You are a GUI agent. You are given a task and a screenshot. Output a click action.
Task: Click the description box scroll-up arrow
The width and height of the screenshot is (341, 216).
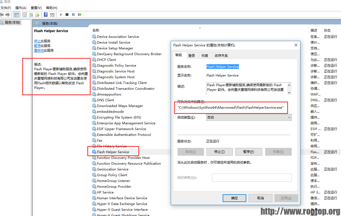click(289, 85)
